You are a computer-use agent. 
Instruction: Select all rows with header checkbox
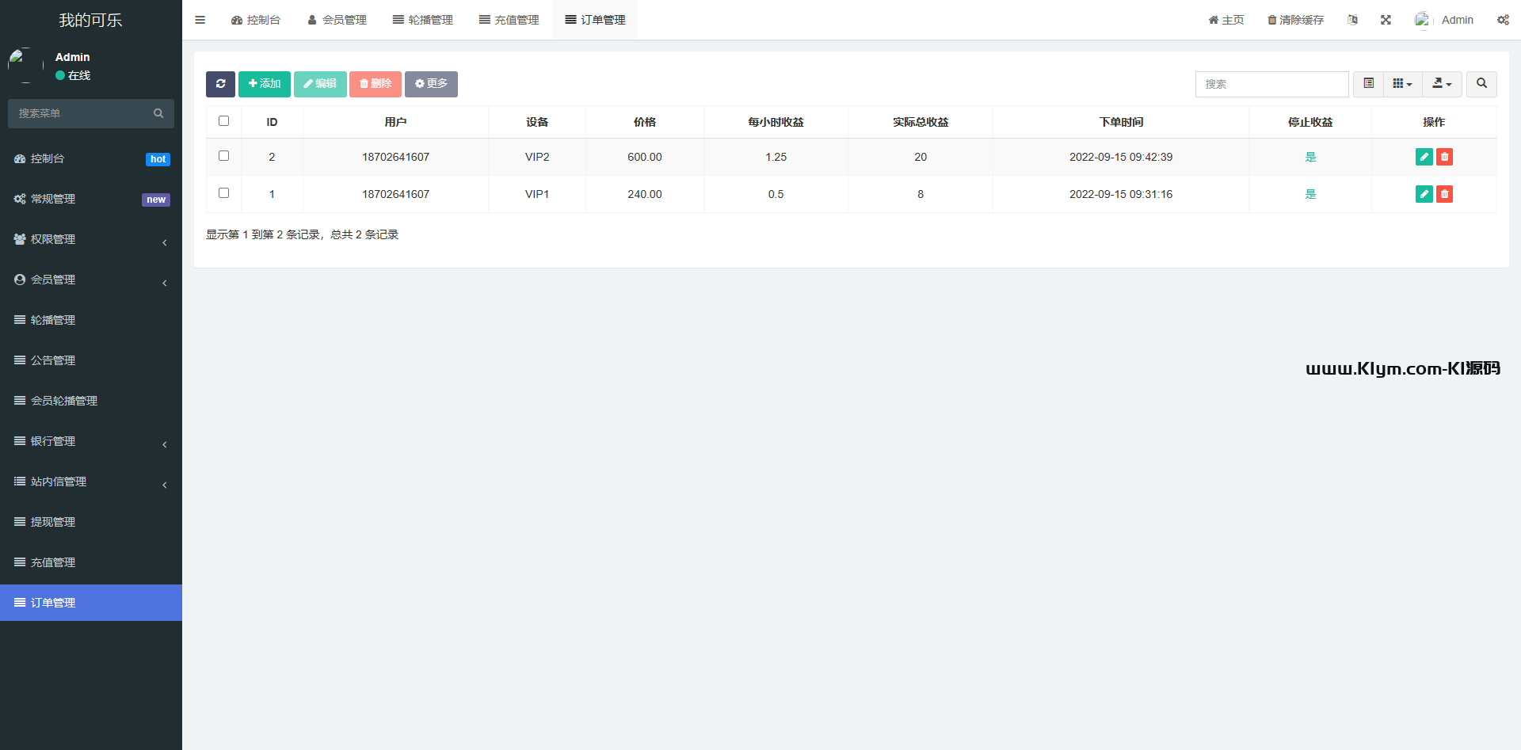click(223, 121)
